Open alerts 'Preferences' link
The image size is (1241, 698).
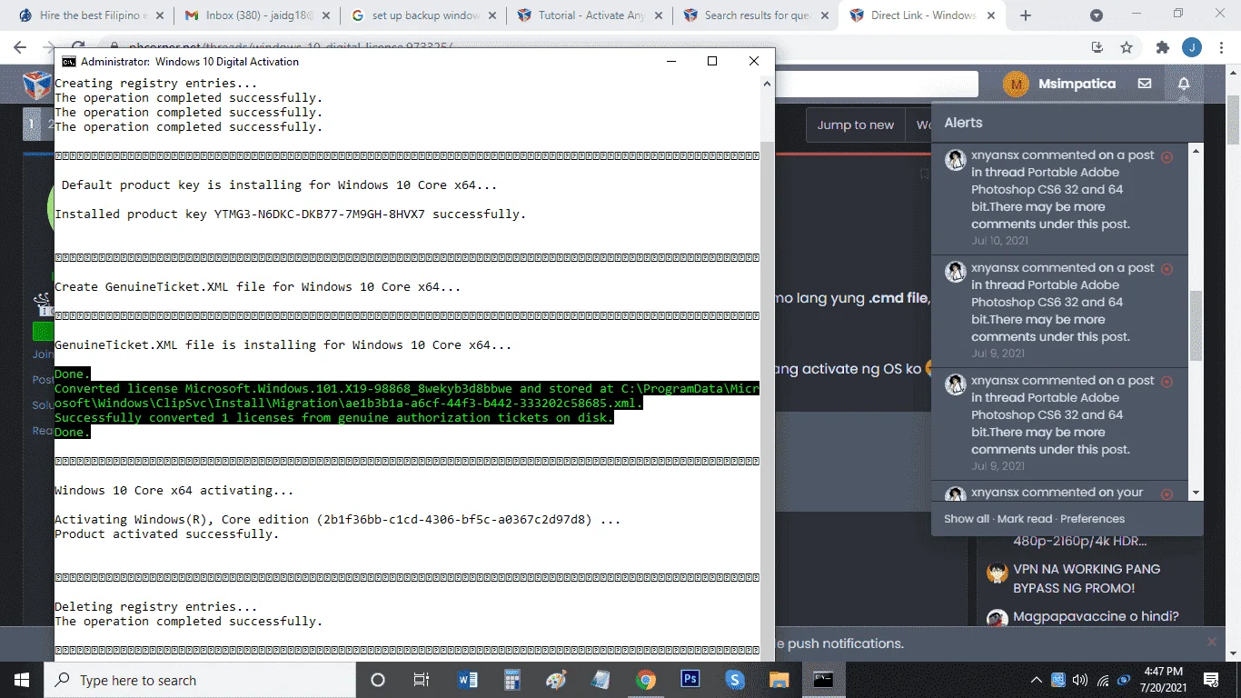click(1092, 519)
